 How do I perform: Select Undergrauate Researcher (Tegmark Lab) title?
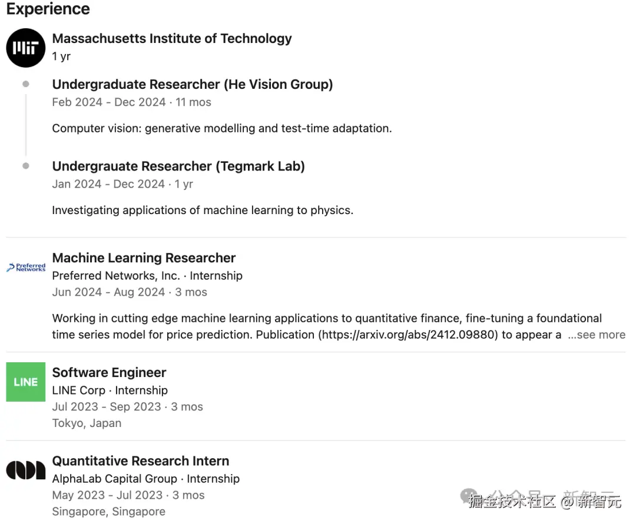click(x=178, y=166)
